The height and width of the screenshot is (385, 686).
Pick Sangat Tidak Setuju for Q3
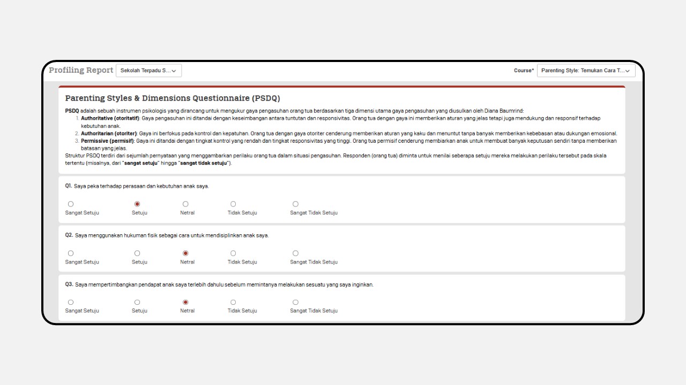pos(295,302)
